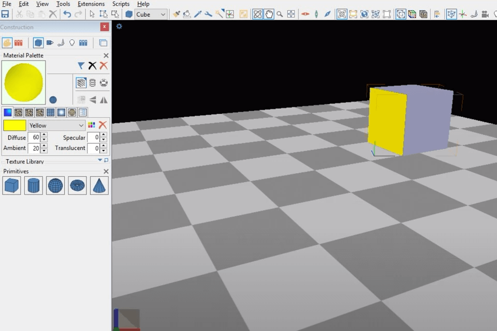The height and width of the screenshot is (331, 497).
Task: Select the Cube primitive
Action: 11,186
